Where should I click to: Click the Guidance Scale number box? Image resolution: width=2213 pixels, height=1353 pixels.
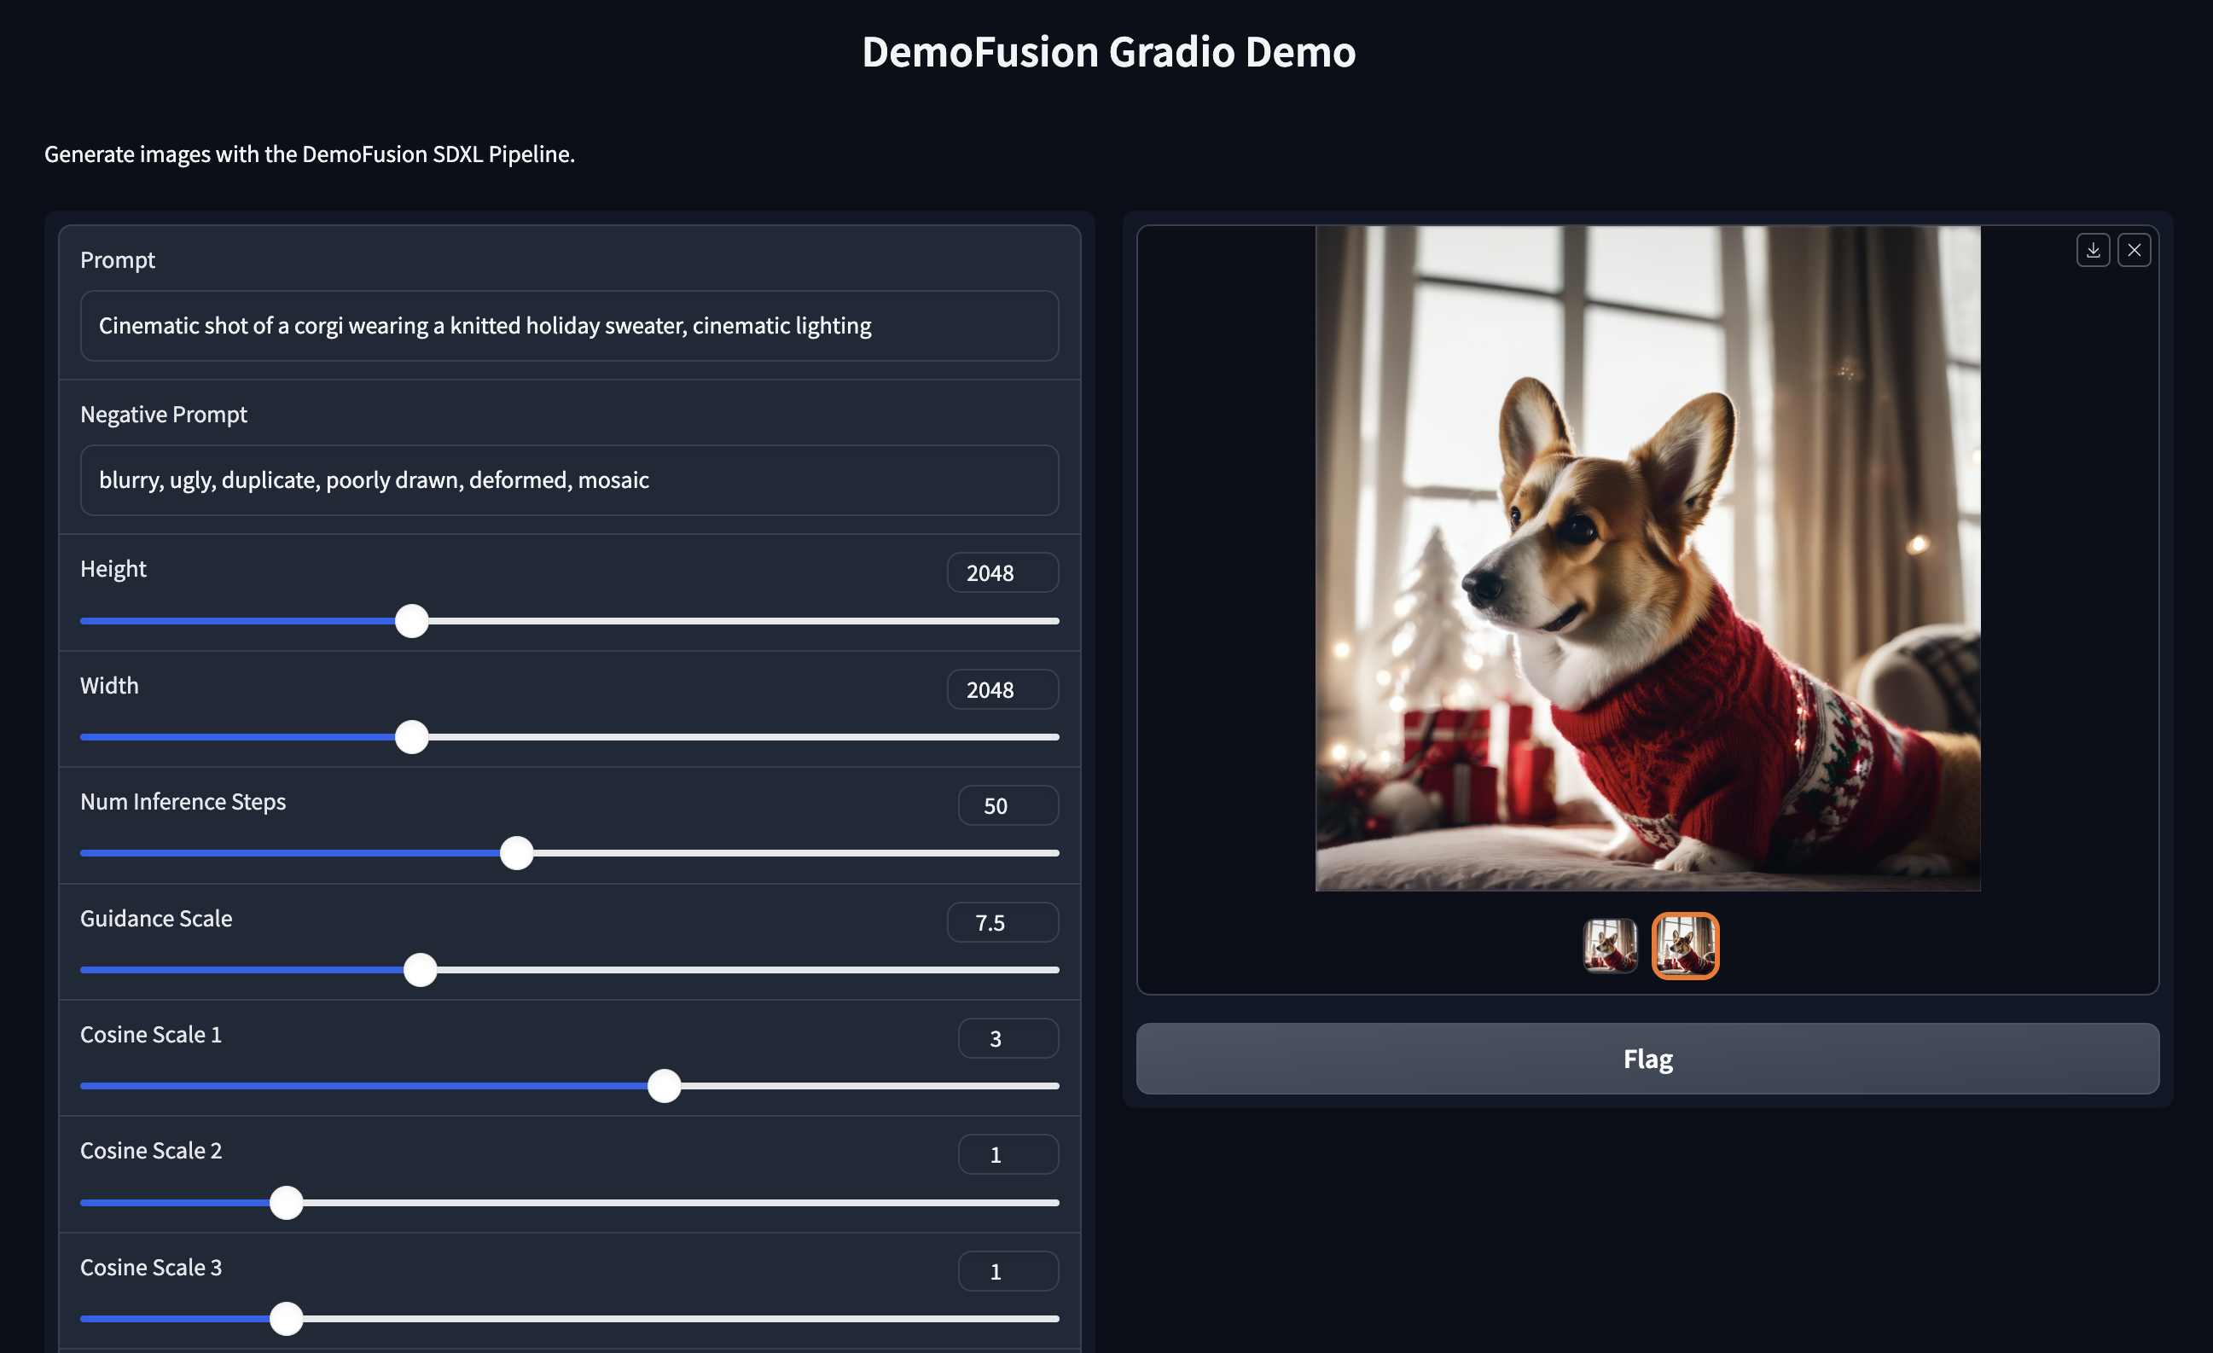click(1002, 922)
